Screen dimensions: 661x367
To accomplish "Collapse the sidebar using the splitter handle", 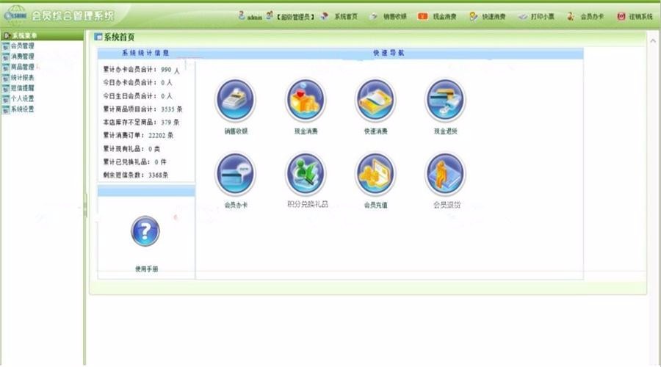I will (x=86, y=206).
